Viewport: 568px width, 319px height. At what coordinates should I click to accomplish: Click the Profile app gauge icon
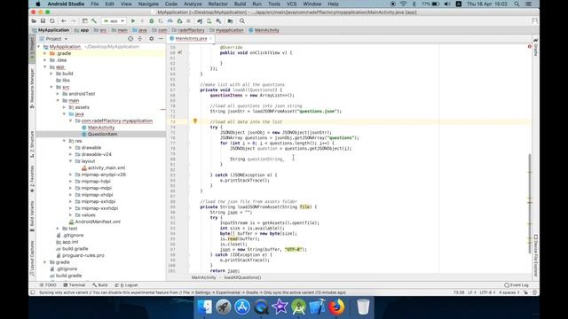170,21
